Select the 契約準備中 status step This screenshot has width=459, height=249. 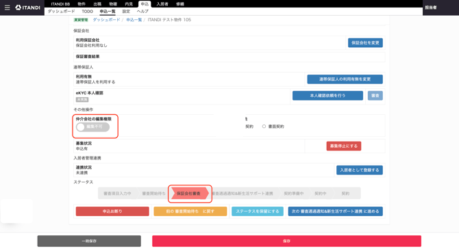(x=294, y=194)
